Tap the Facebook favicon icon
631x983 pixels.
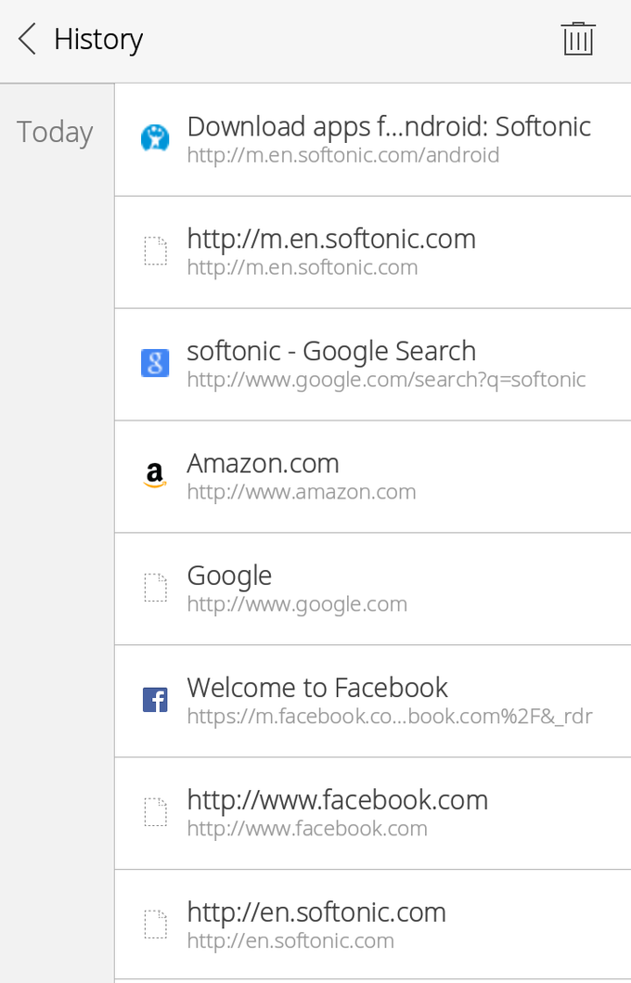(x=155, y=700)
